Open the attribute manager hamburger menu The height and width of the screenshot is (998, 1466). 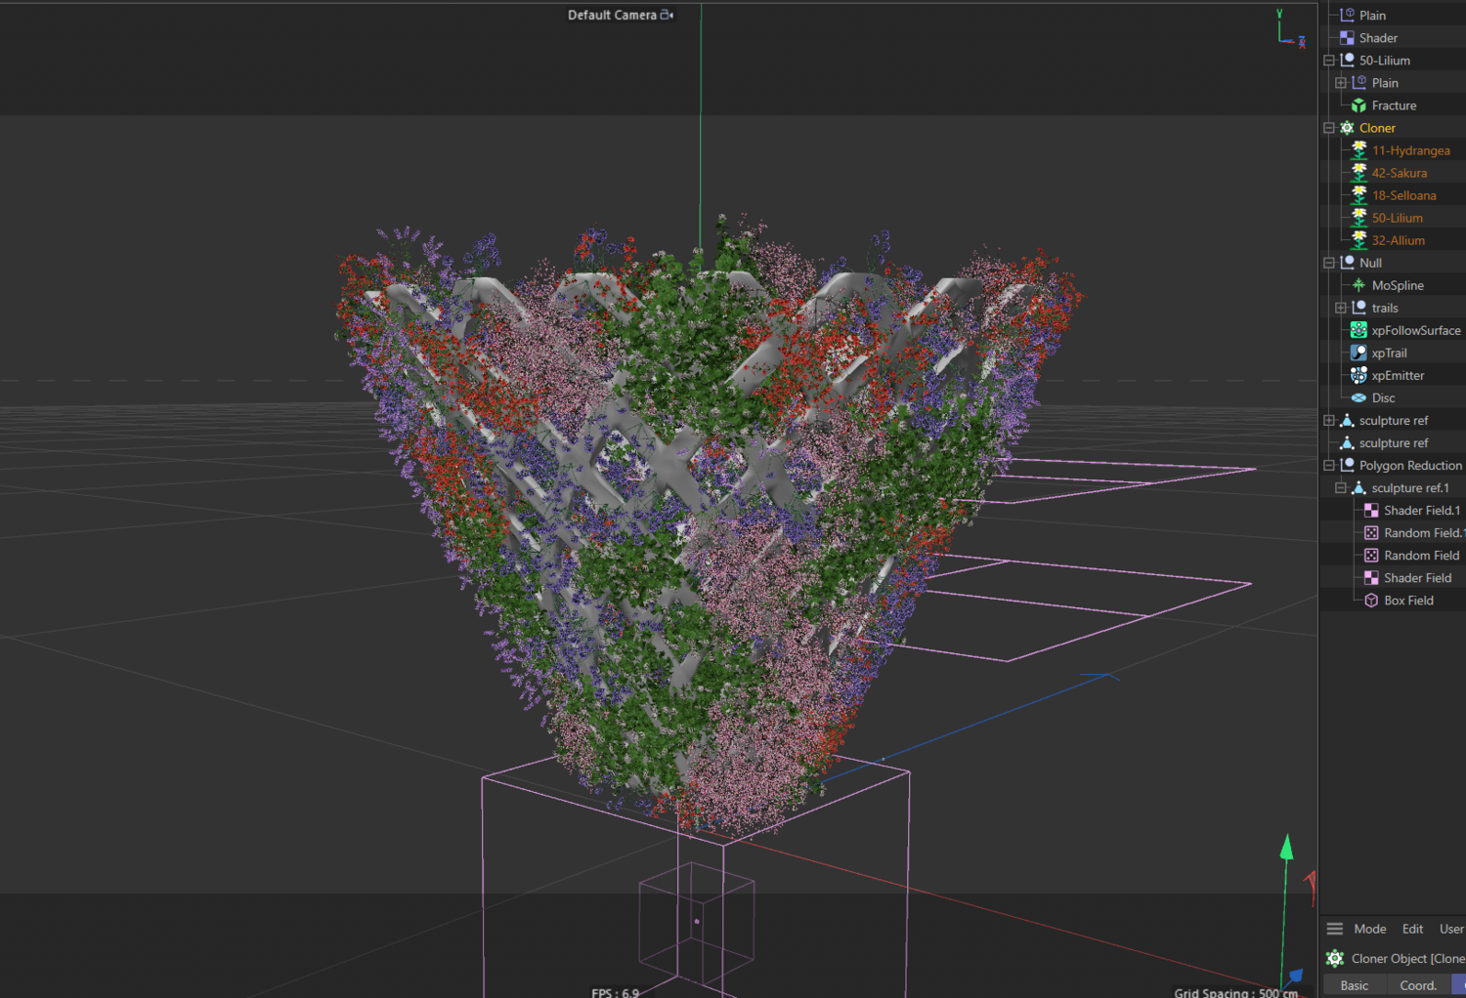[x=1335, y=929]
